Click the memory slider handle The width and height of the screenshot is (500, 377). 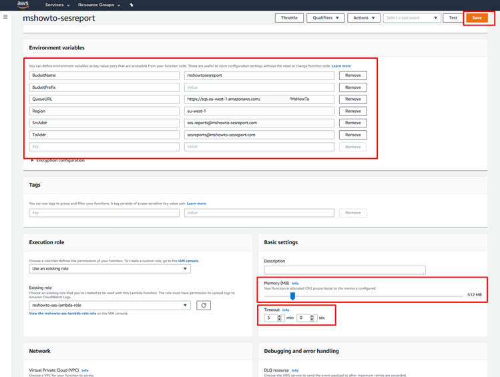[292, 296]
